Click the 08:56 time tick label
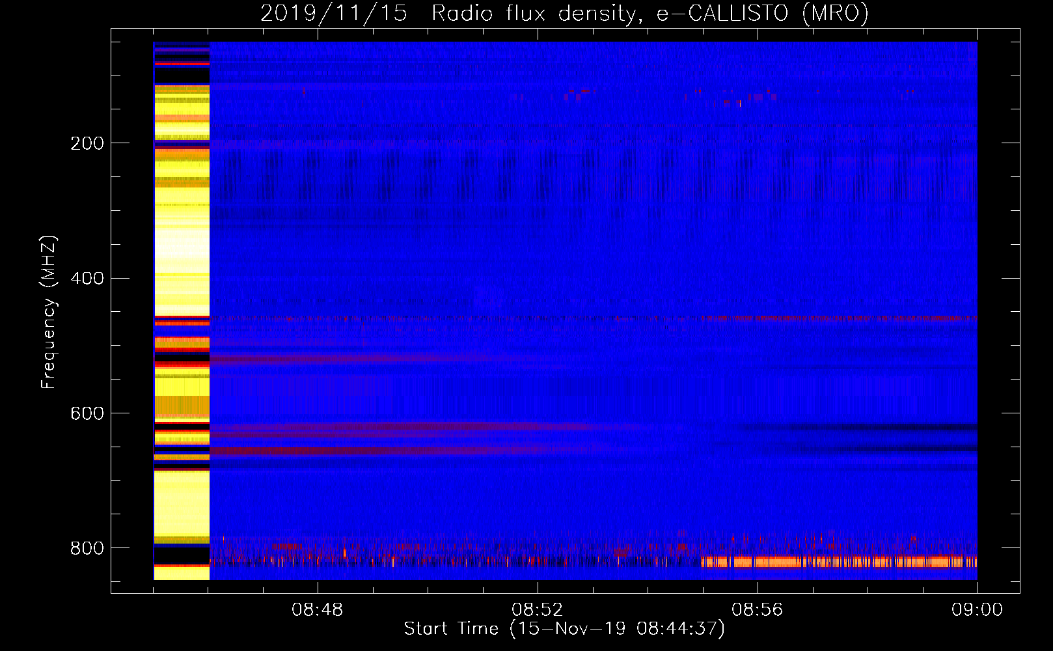The image size is (1053, 651). click(758, 610)
